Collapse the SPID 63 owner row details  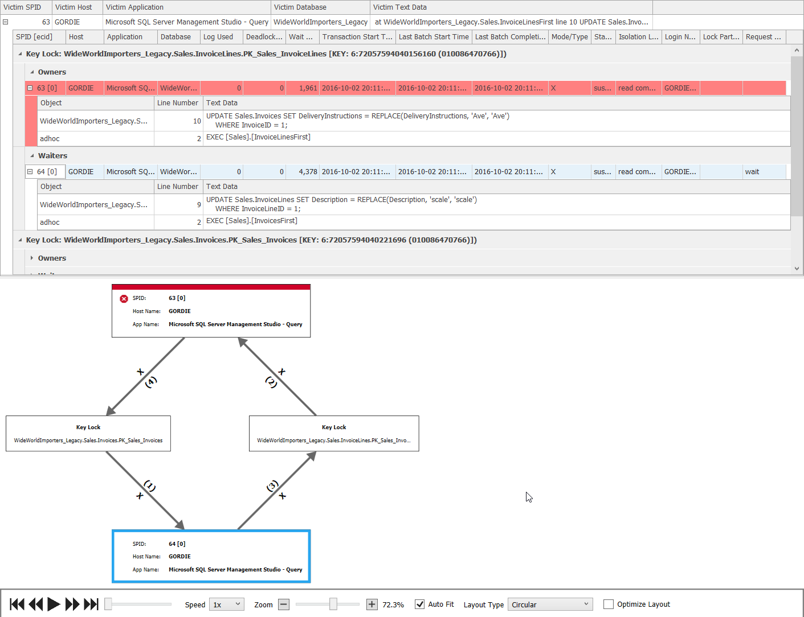[29, 88]
